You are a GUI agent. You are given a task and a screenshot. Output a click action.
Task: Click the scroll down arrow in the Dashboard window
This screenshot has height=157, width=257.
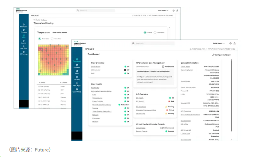231,140
